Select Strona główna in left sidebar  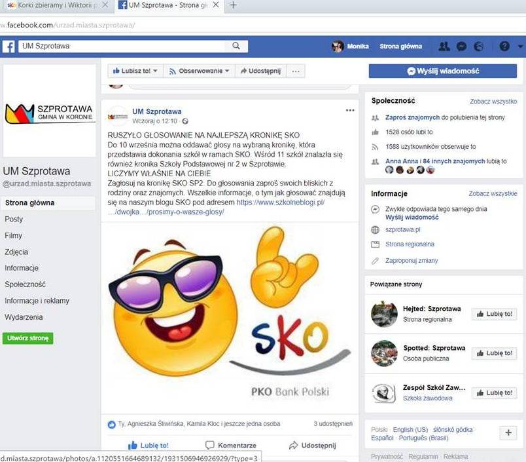click(48, 203)
